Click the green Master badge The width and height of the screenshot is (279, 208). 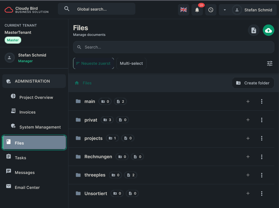[13, 40]
